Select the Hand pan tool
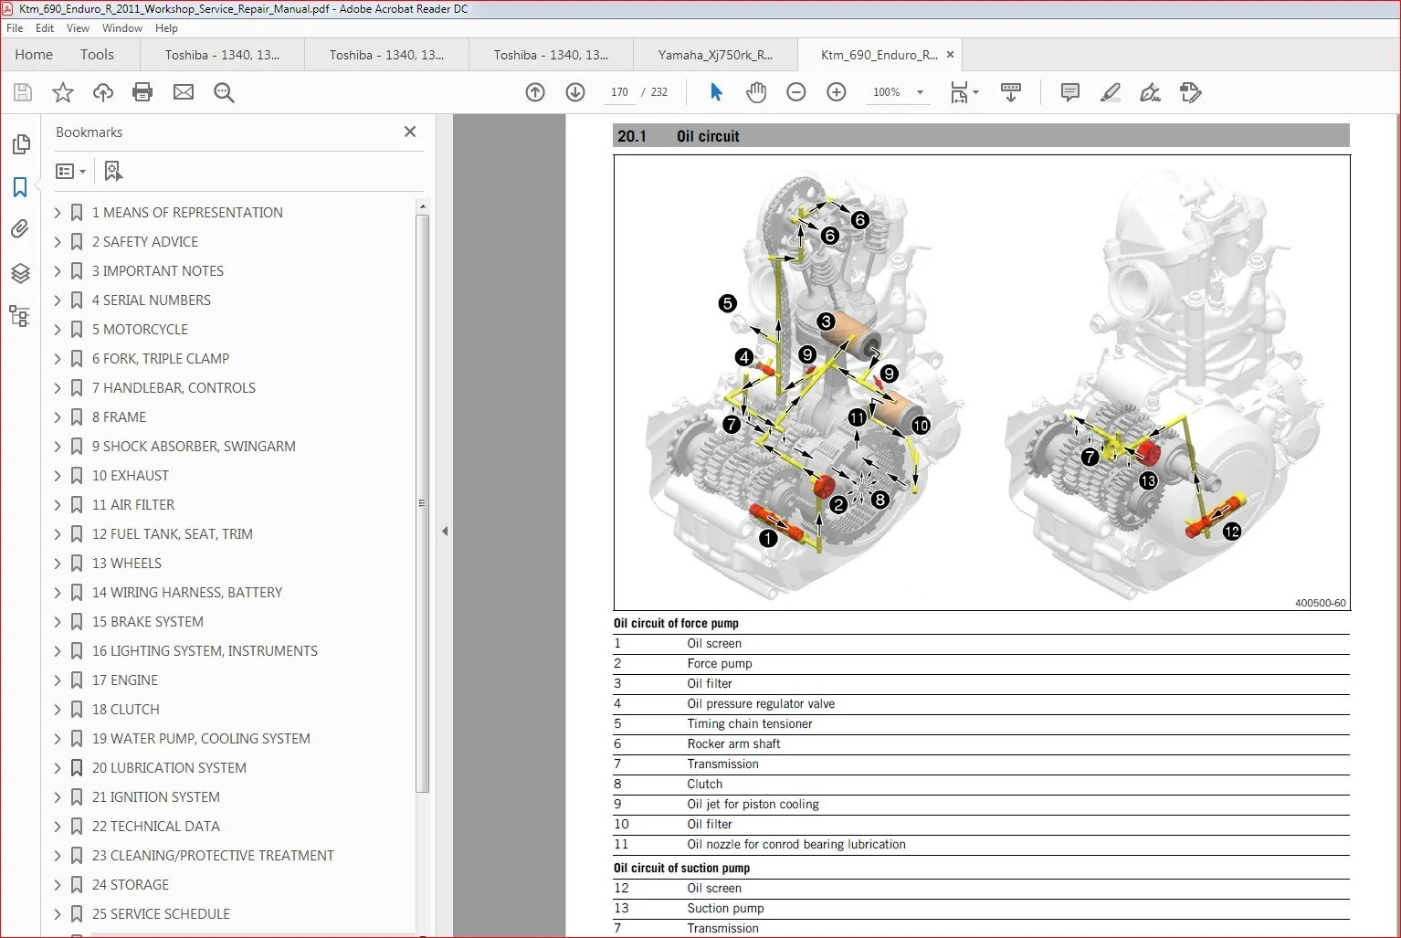1401x938 pixels. (756, 92)
